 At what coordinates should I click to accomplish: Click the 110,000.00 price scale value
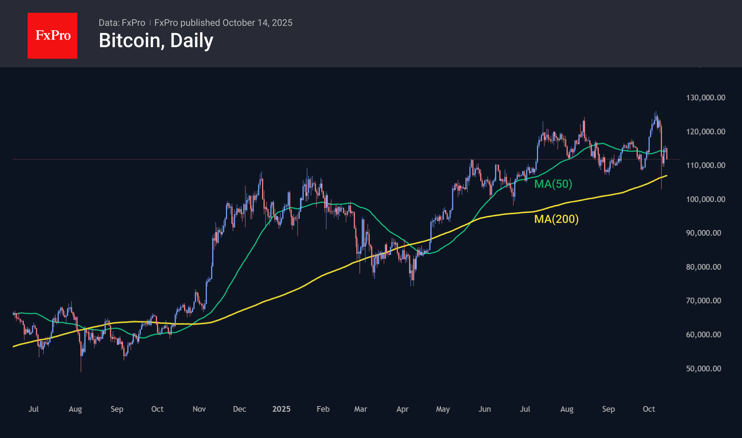[x=706, y=165]
